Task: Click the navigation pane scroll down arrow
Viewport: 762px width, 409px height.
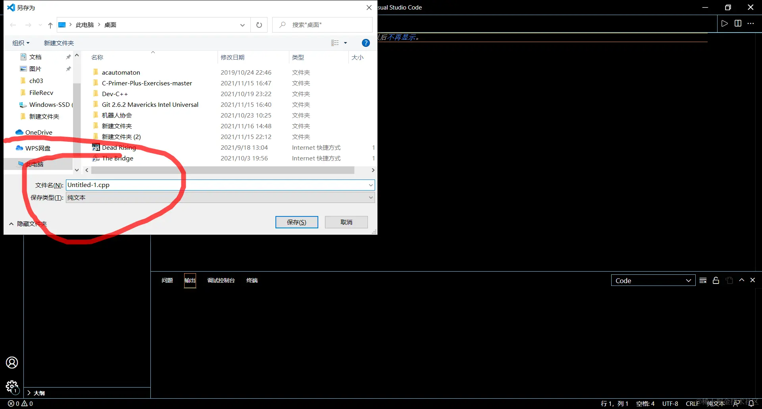Action: (77, 170)
